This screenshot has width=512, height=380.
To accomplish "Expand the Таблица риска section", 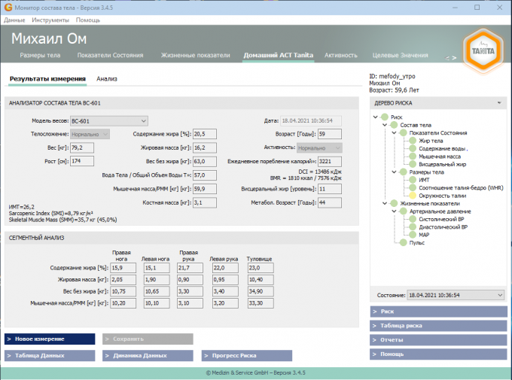I will (x=437, y=325).
